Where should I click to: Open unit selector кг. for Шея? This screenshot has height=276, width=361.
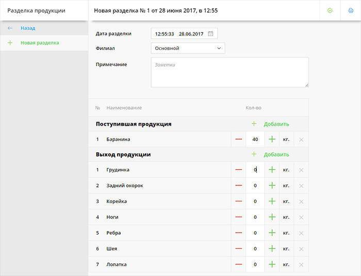(x=286, y=249)
